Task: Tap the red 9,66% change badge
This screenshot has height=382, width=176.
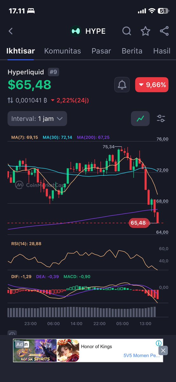Action: pyautogui.click(x=152, y=85)
